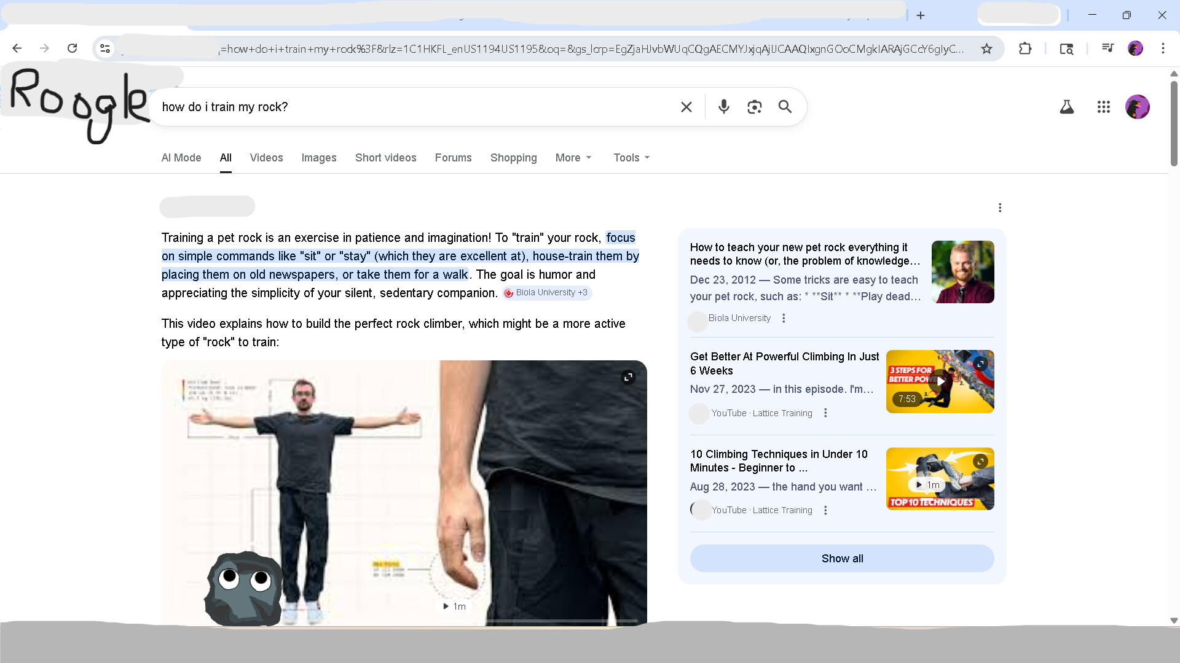Switch to the Images tab
The image size is (1180, 663).
pos(318,158)
